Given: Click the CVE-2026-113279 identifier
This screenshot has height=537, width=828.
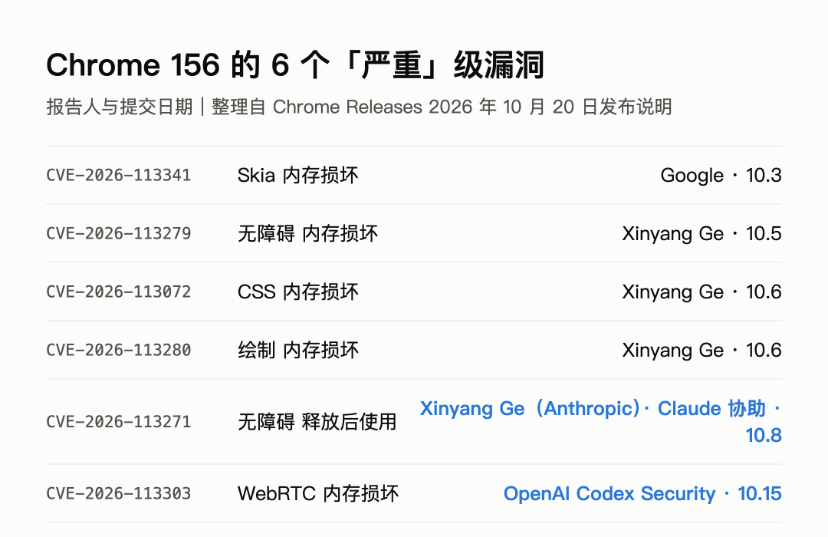Looking at the screenshot, I should point(118,233).
